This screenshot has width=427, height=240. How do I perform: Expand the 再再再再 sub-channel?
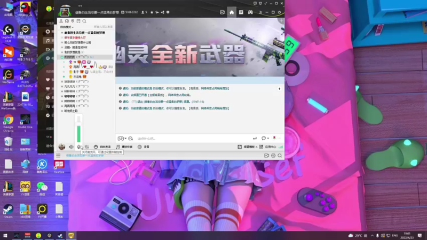pos(62,106)
